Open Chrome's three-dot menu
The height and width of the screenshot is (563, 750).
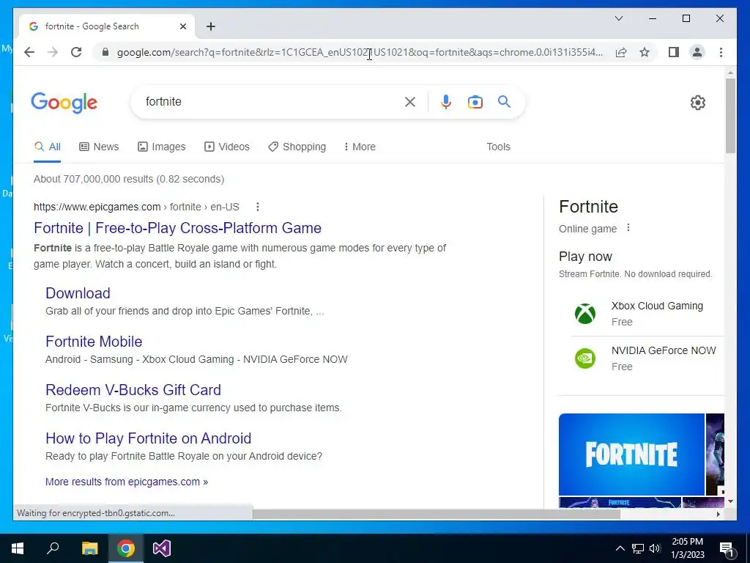(721, 52)
